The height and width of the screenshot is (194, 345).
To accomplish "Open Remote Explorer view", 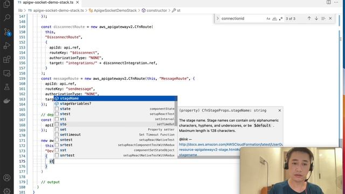I will point(7,73).
